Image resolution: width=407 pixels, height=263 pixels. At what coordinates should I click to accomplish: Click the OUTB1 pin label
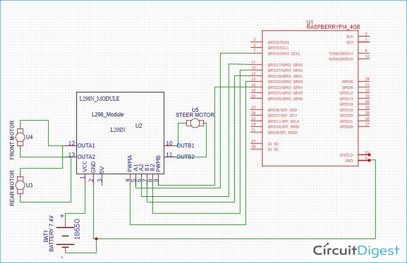tap(185, 146)
